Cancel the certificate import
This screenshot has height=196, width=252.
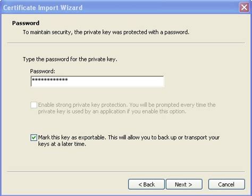tap(226, 184)
